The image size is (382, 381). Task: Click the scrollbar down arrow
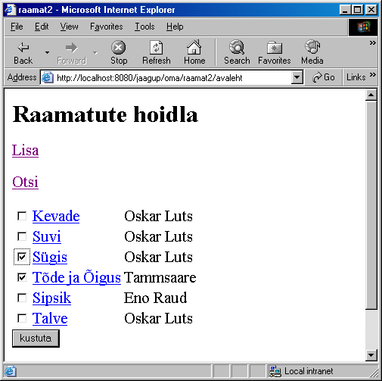tap(371, 355)
